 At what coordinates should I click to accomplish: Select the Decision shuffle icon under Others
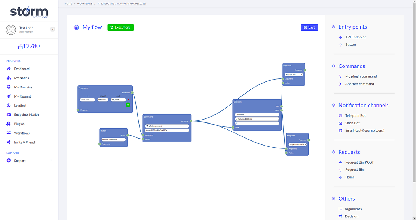coord(340,216)
